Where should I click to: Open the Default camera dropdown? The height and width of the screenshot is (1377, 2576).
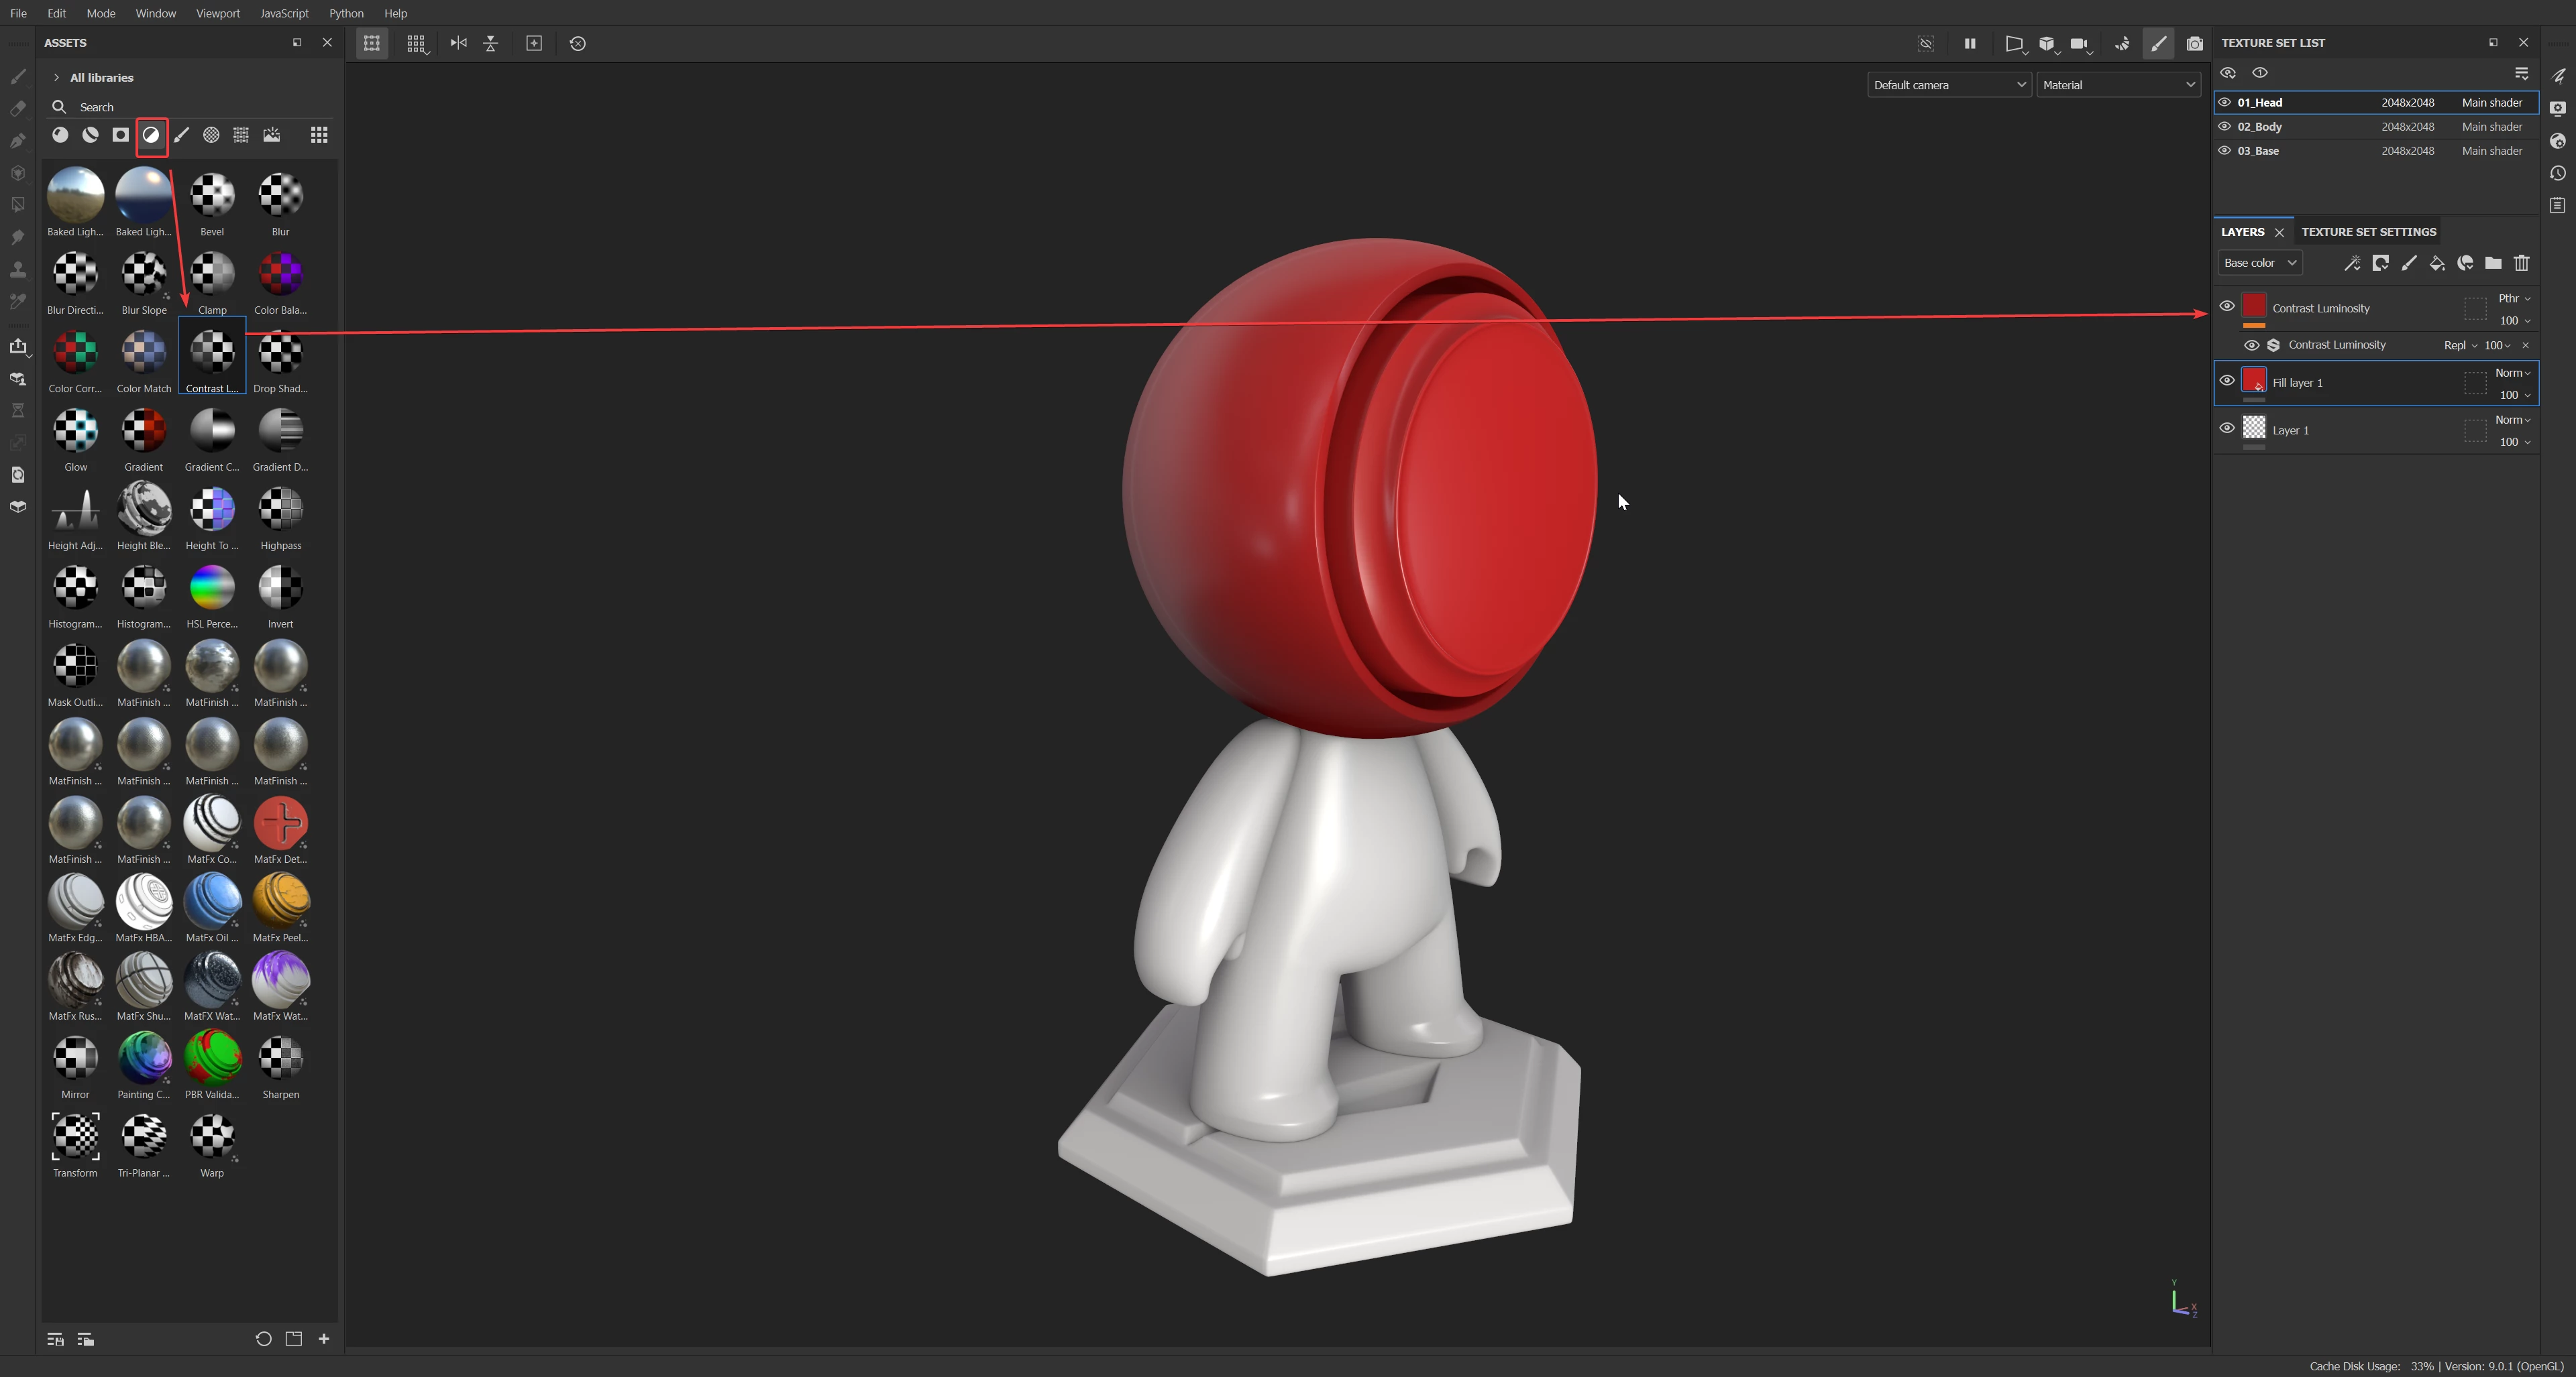pyautogui.click(x=1948, y=85)
